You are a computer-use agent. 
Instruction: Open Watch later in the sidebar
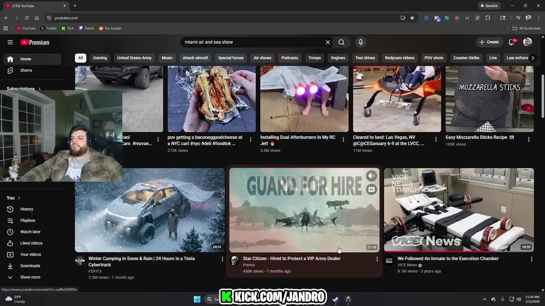(32, 232)
